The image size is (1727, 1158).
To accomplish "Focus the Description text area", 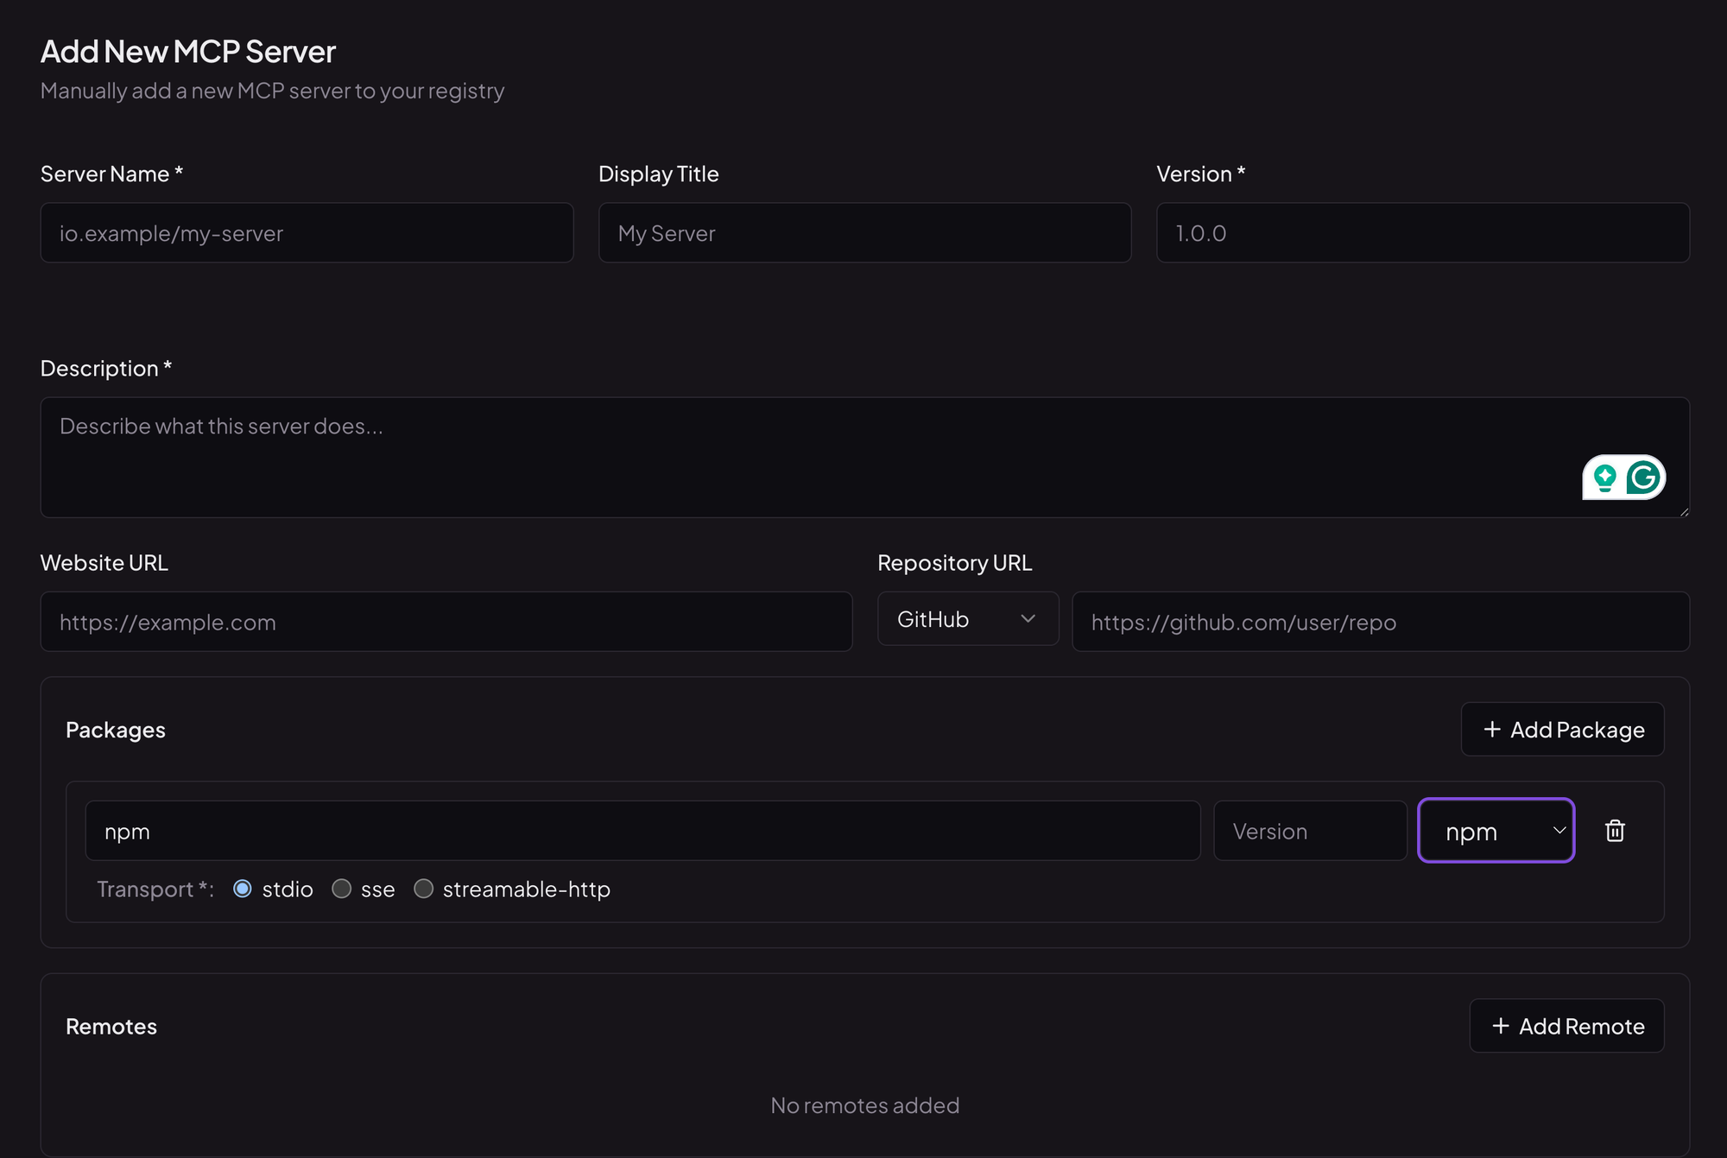I will tap(777, 458).
